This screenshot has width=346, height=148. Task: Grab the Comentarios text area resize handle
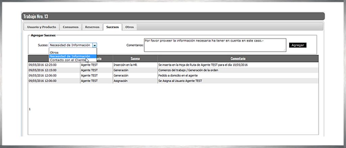(285, 50)
